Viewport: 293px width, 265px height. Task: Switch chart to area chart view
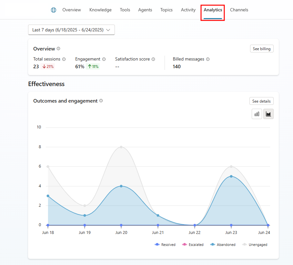tap(268, 114)
